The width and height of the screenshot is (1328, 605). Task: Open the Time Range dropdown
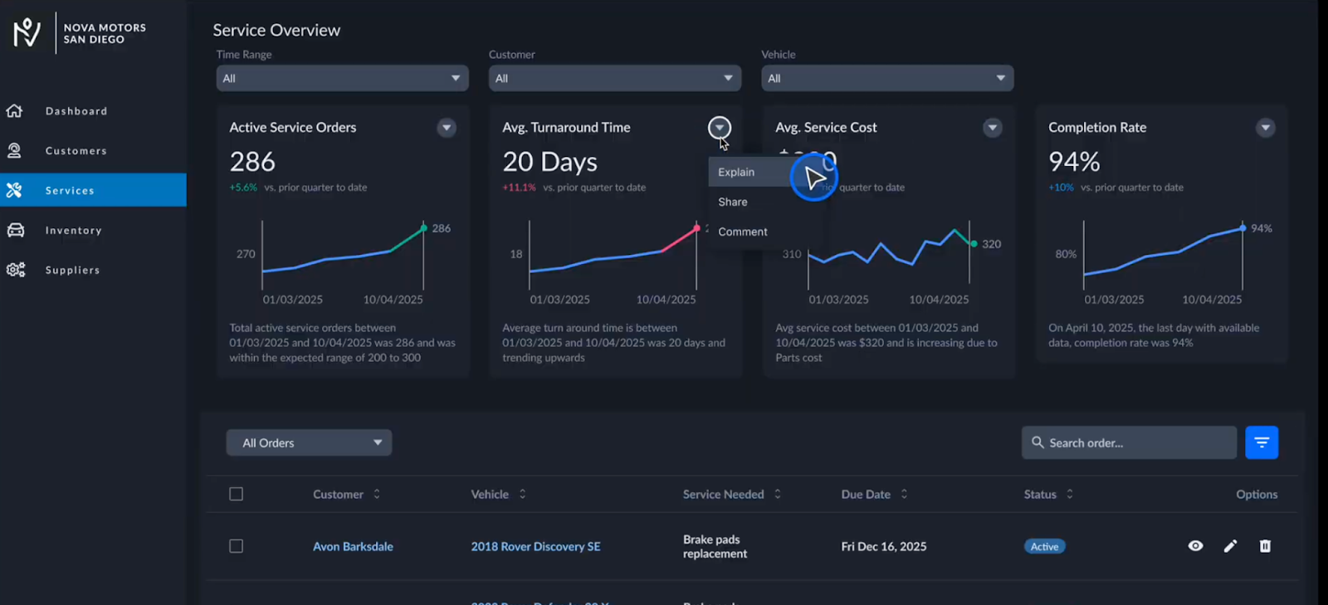click(x=342, y=78)
